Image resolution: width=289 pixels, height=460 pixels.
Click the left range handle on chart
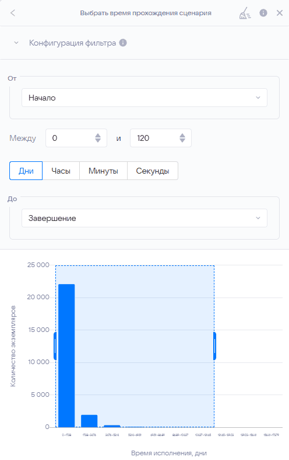click(x=55, y=346)
